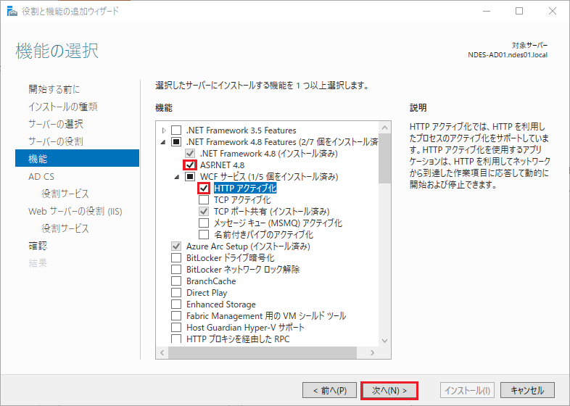
Task: Check the メッセージ キュー (MSMQ) アクティブ化 checkbox
Action: pyautogui.click(x=204, y=223)
